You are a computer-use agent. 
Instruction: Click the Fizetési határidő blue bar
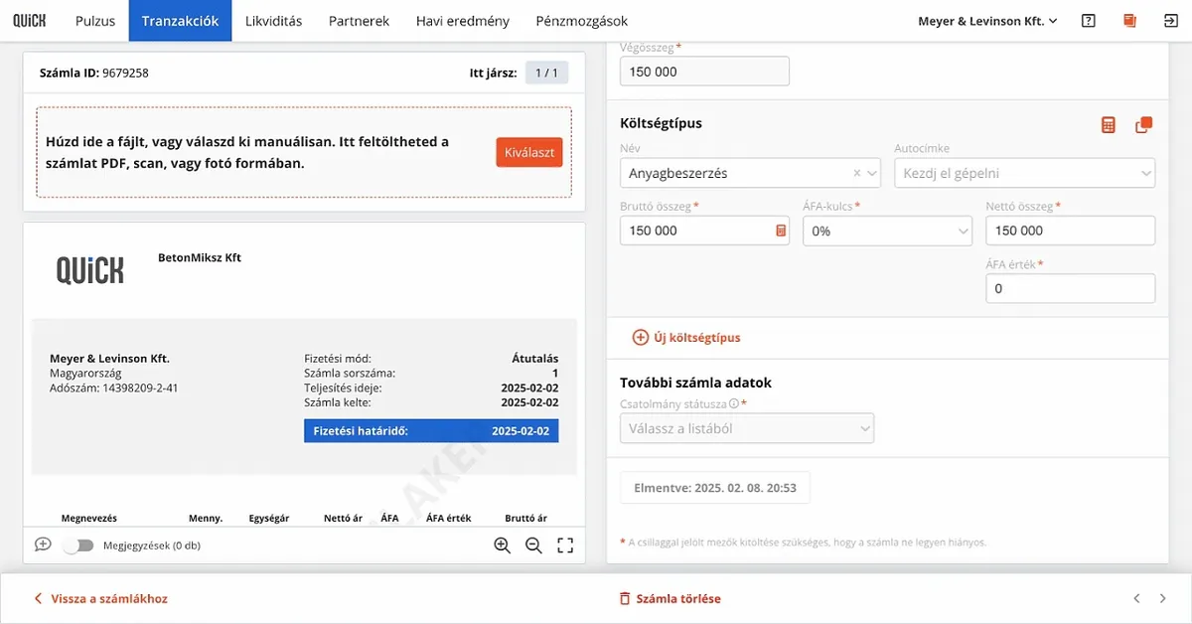pyautogui.click(x=431, y=430)
